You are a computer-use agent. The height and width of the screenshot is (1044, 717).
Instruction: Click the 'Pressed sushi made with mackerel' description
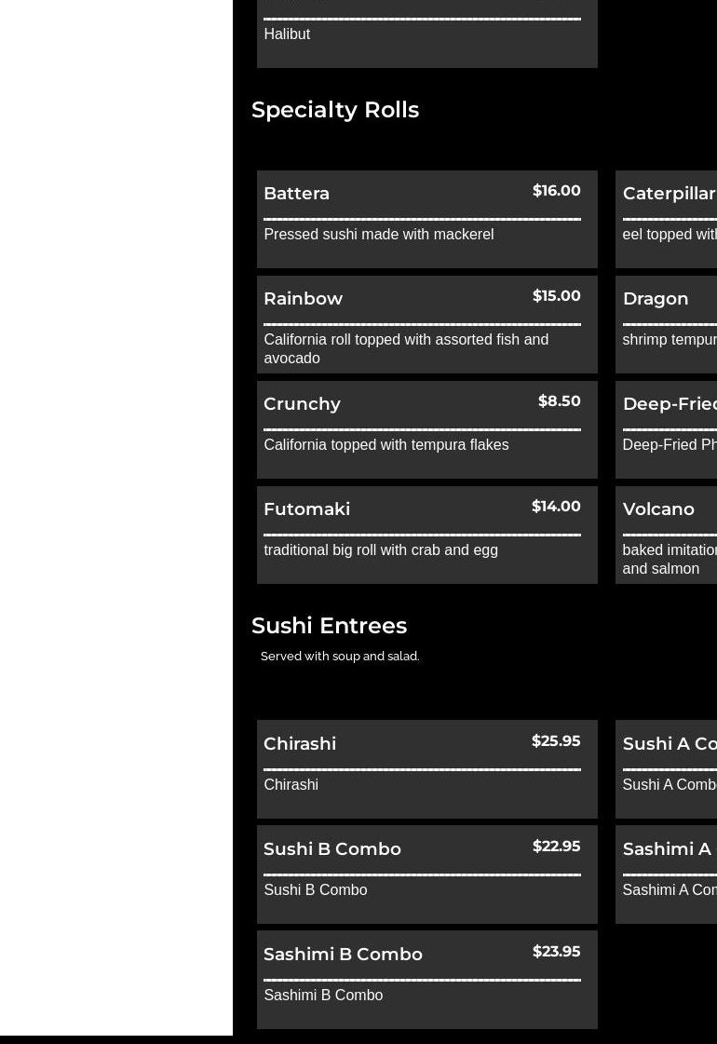pyautogui.click(x=378, y=235)
